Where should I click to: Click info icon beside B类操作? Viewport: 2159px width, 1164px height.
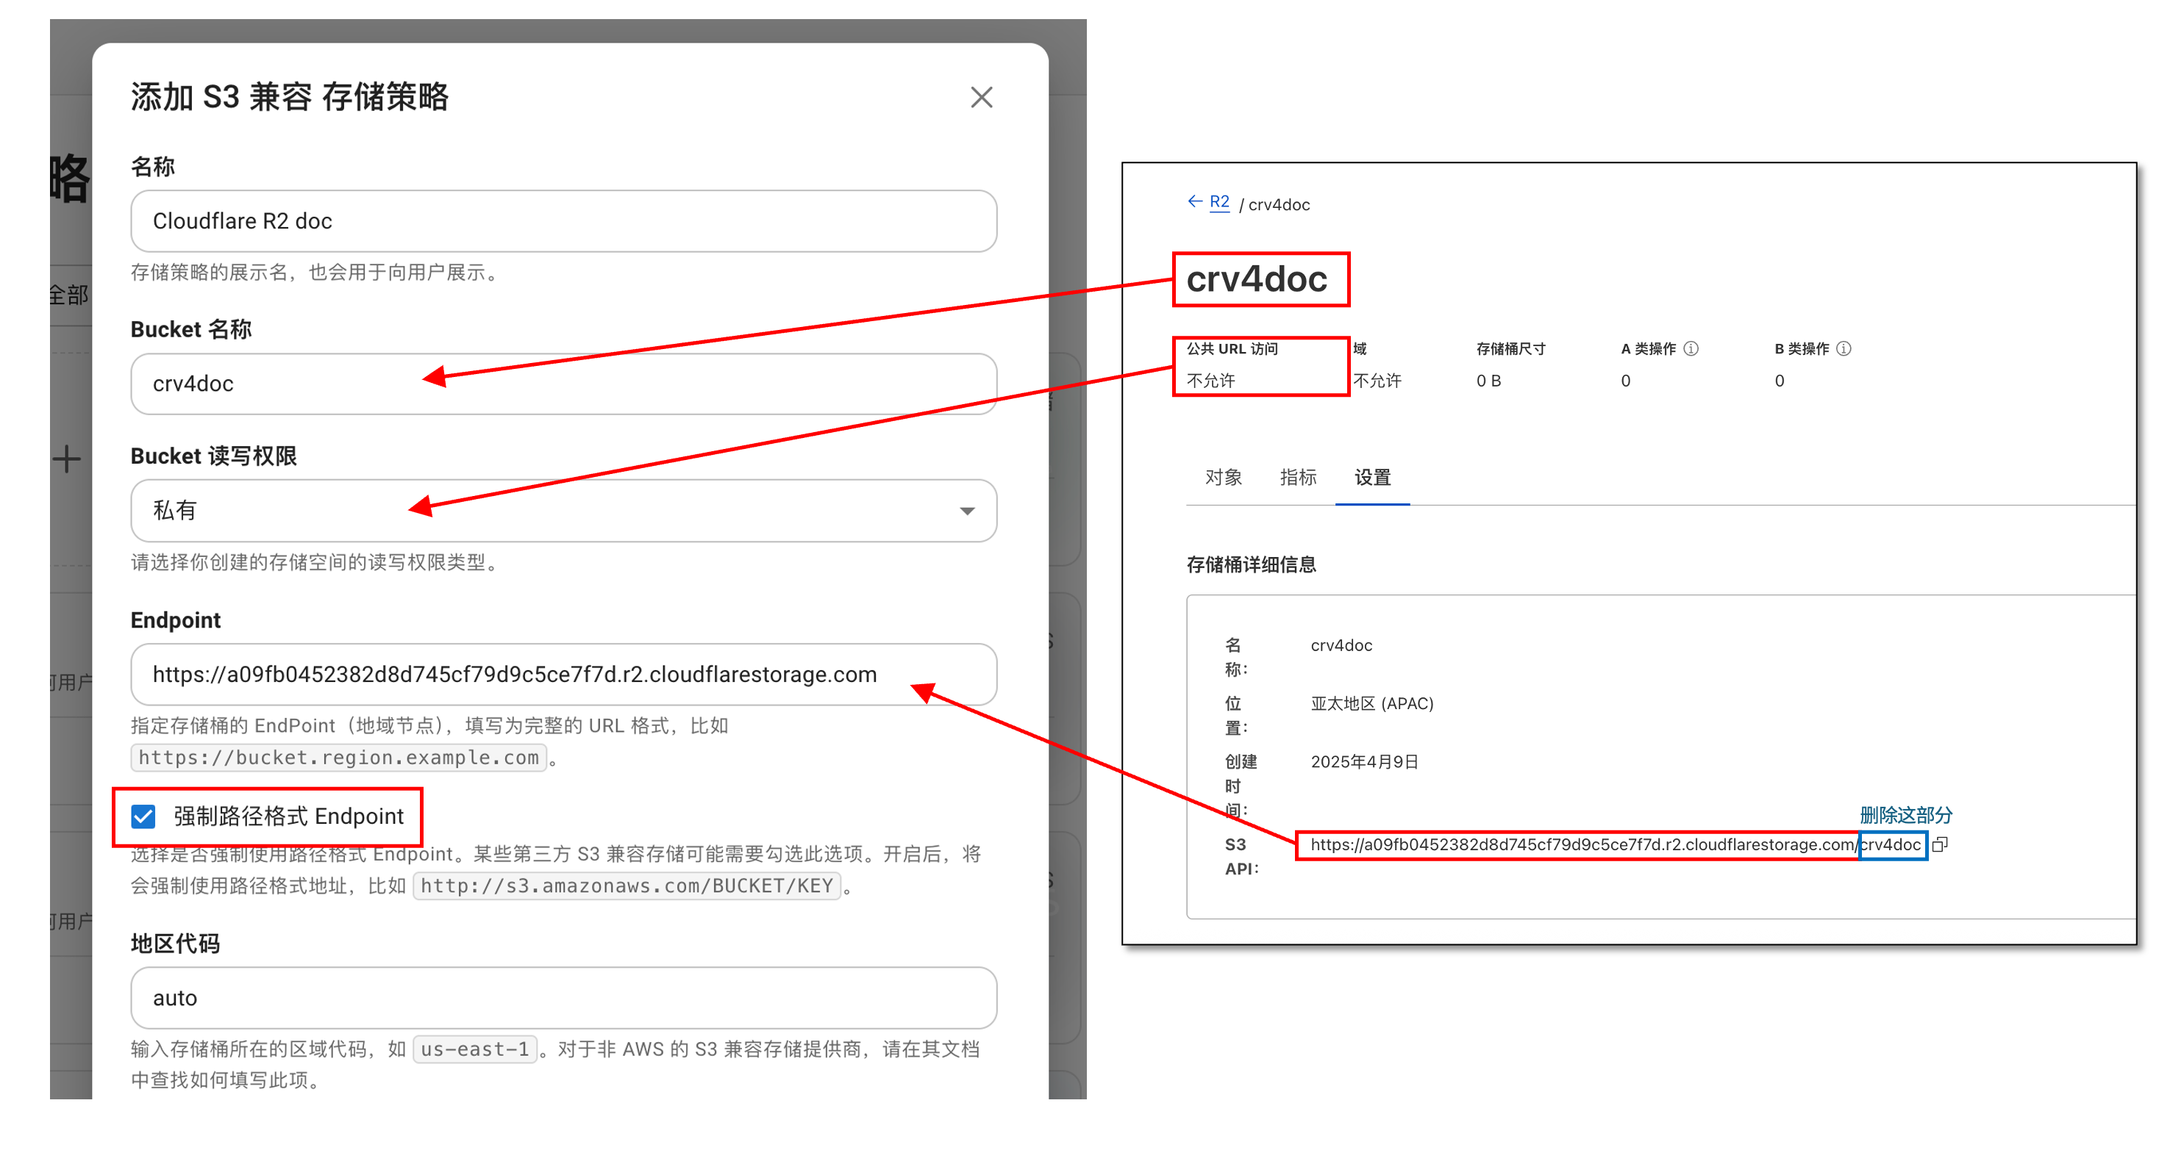click(x=1844, y=348)
